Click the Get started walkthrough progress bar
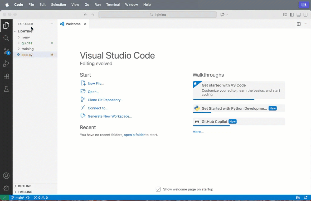The height and width of the screenshot is (201, 311). [223, 99]
